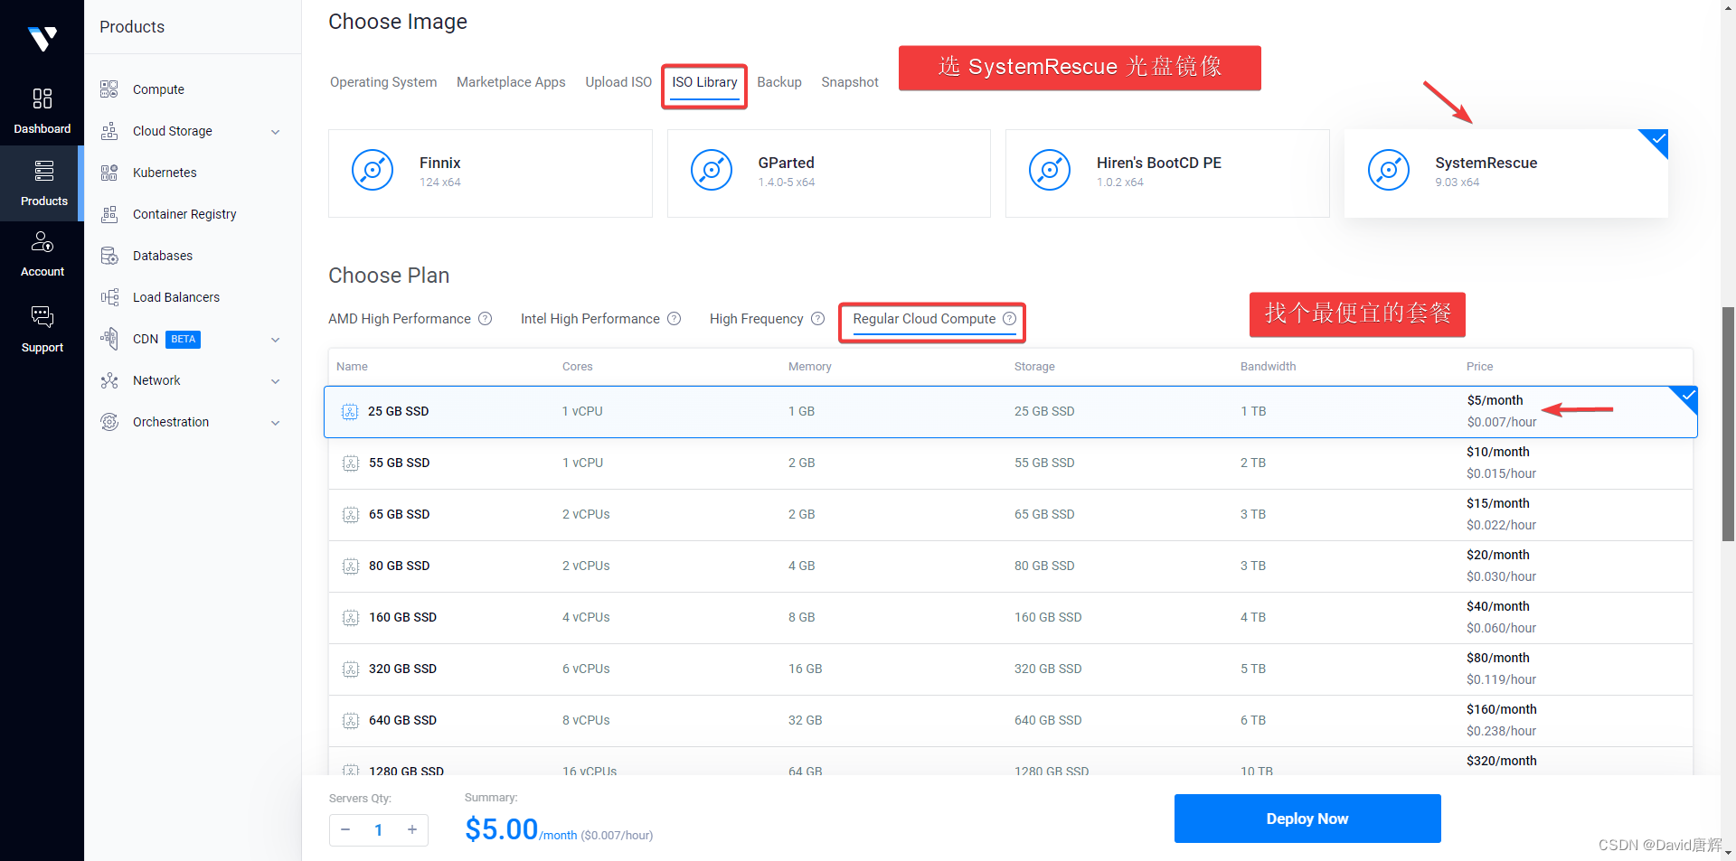This screenshot has height=861, width=1736.
Task: Switch to the Operating System tab
Action: coord(383,82)
